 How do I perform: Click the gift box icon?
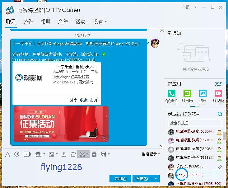coord(73,154)
